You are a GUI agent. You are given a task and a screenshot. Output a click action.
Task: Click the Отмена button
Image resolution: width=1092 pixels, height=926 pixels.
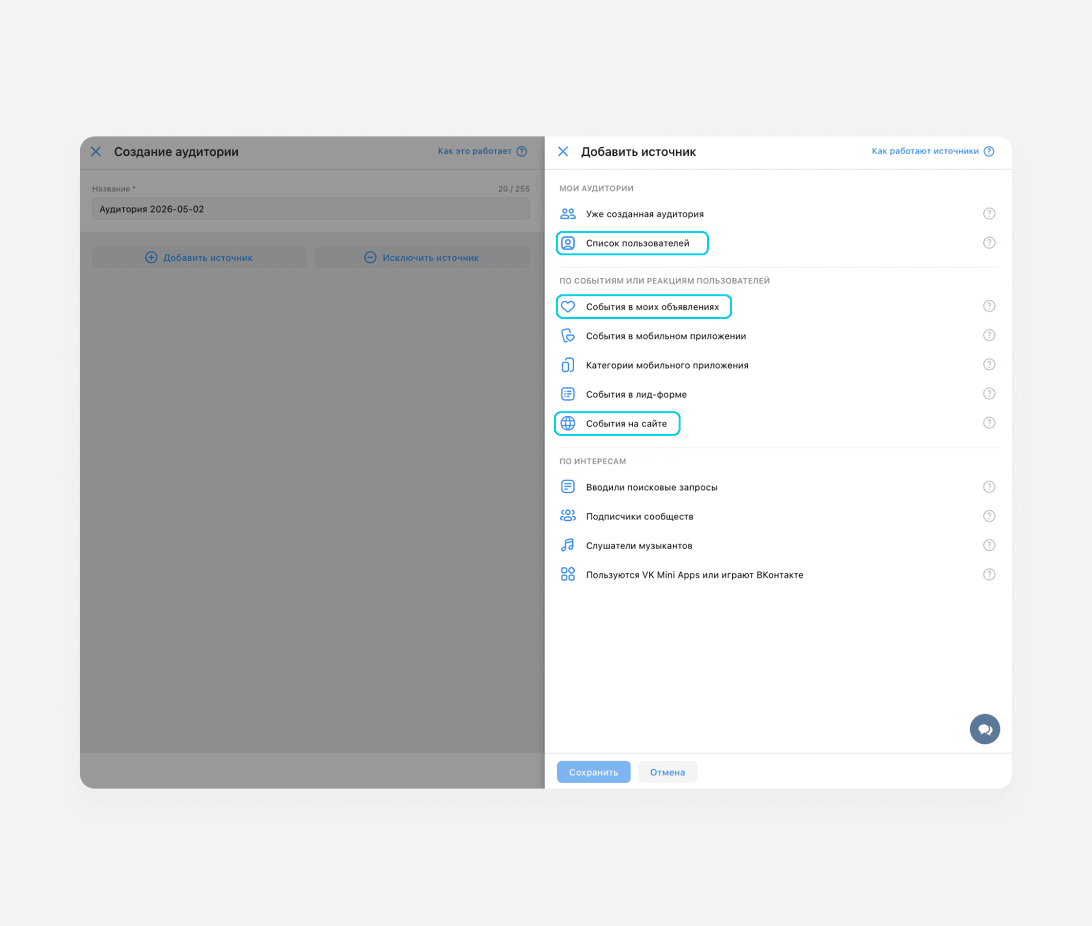667,772
